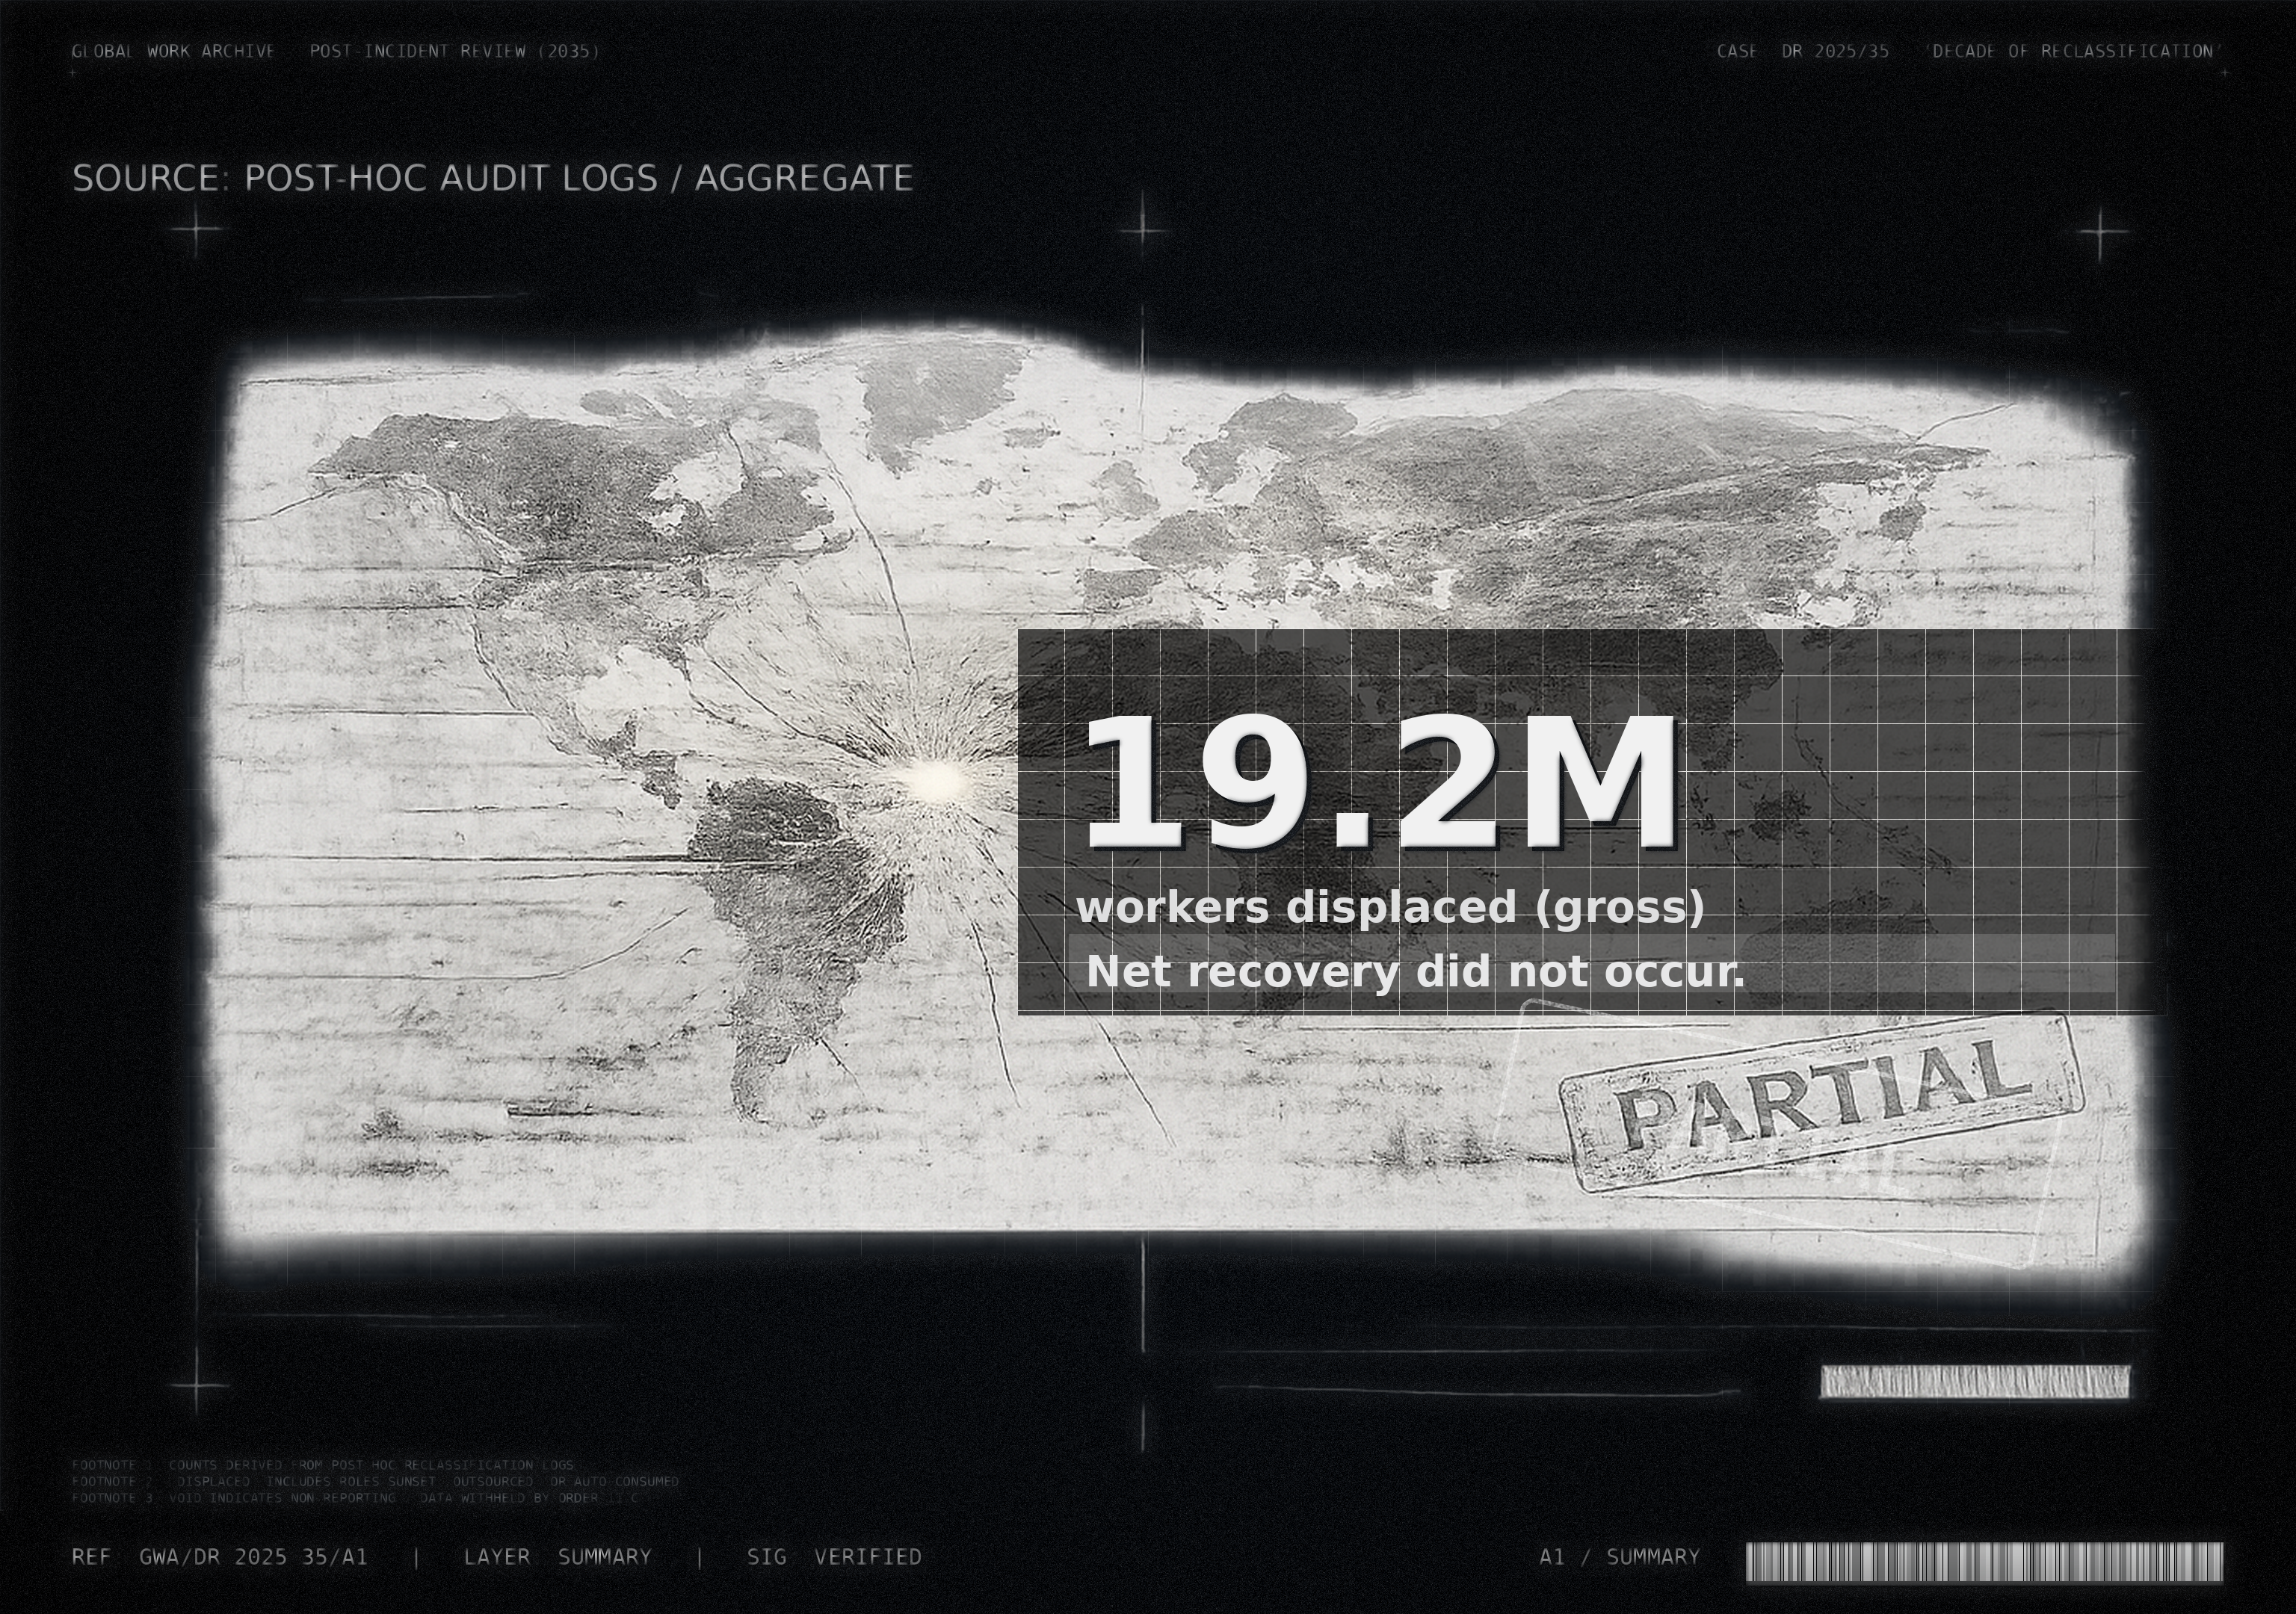Click the PARTIAL stamp on the map
The width and height of the screenshot is (2296, 1614).
point(1822,1104)
